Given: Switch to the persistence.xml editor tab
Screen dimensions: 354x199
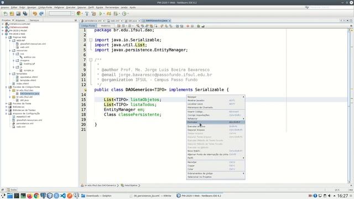Looking at the screenshot, I should 93,21.
